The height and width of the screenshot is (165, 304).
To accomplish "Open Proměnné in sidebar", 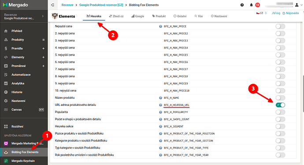I will (19, 66).
